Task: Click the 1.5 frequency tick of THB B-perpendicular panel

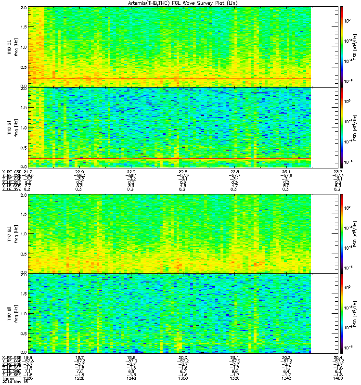Action: tap(24, 27)
